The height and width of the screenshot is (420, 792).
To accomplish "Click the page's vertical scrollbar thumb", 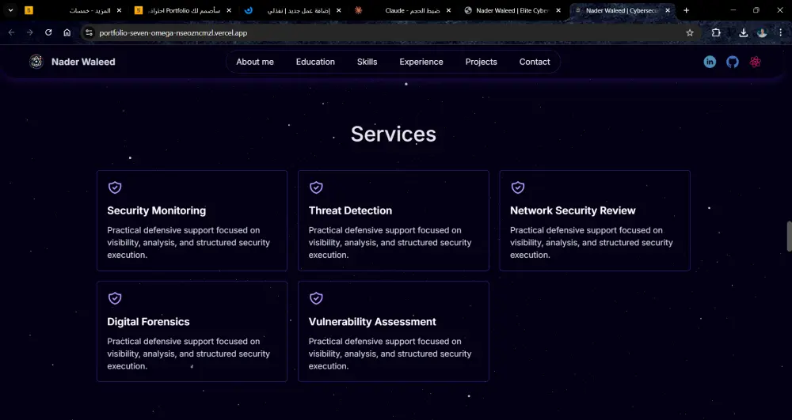I will pos(788,236).
